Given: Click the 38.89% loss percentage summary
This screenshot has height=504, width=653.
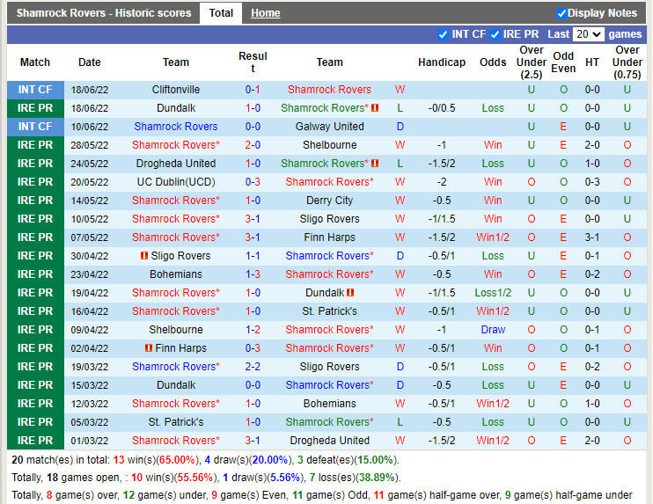Looking at the screenshot, I should (377, 478).
